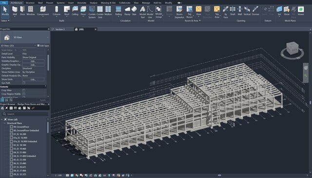The width and height of the screenshot is (312, 178).
Task: Pick the Window tool
Action: pos(30,11)
